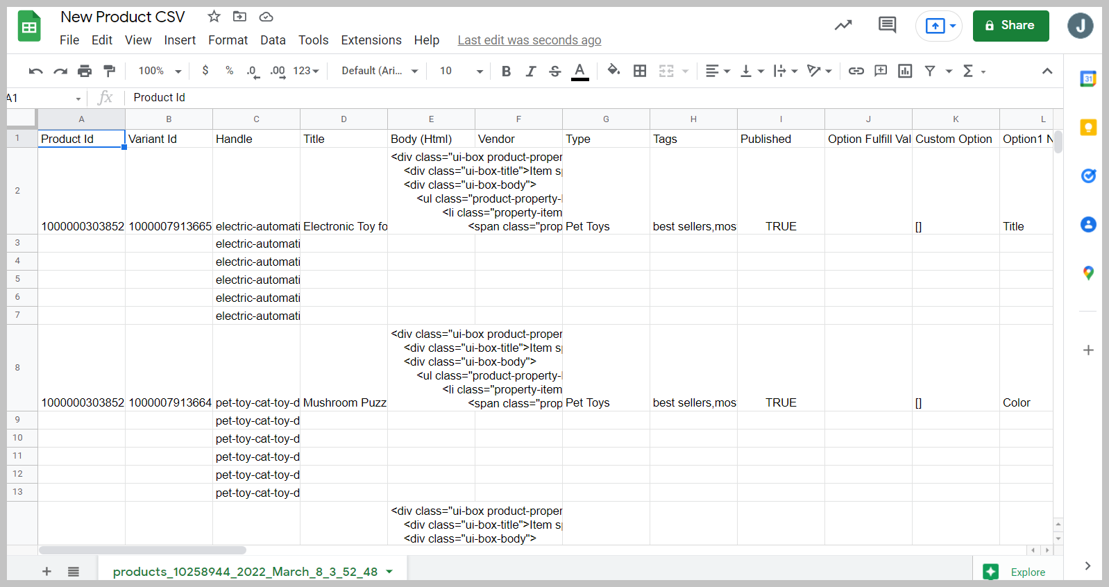
Task: Open the Help menu
Action: tap(427, 40)
